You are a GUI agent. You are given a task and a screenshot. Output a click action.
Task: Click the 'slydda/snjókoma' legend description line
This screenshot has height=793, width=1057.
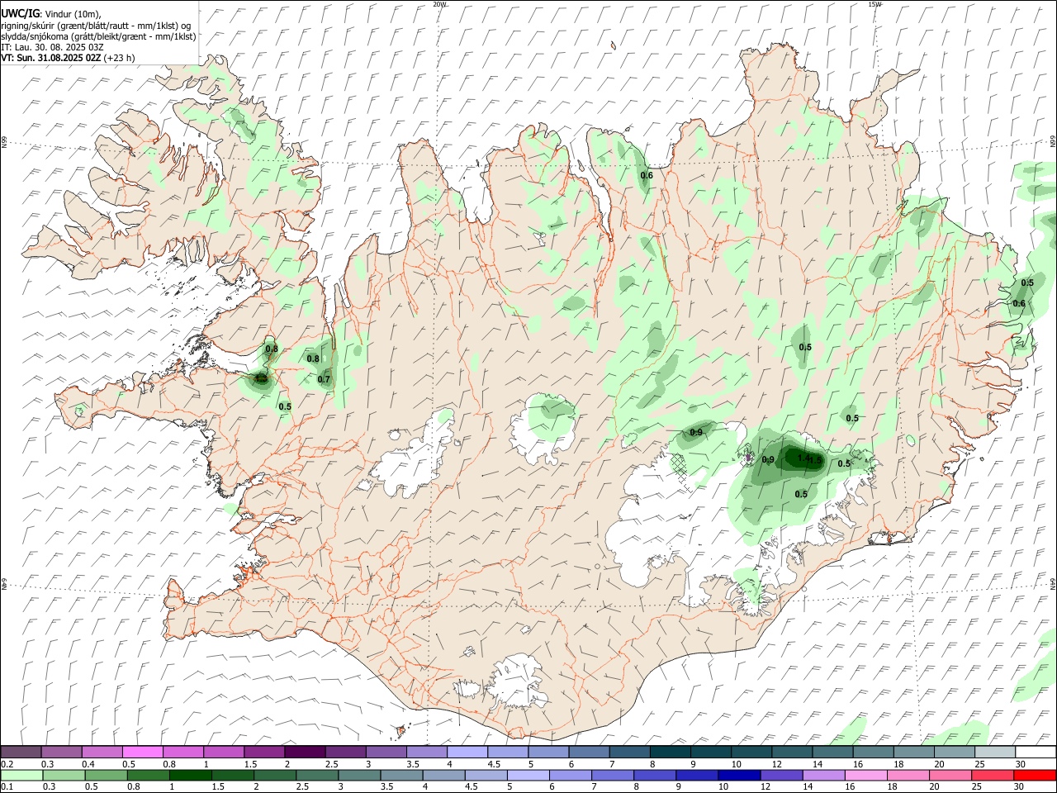[x=98, y=36]
